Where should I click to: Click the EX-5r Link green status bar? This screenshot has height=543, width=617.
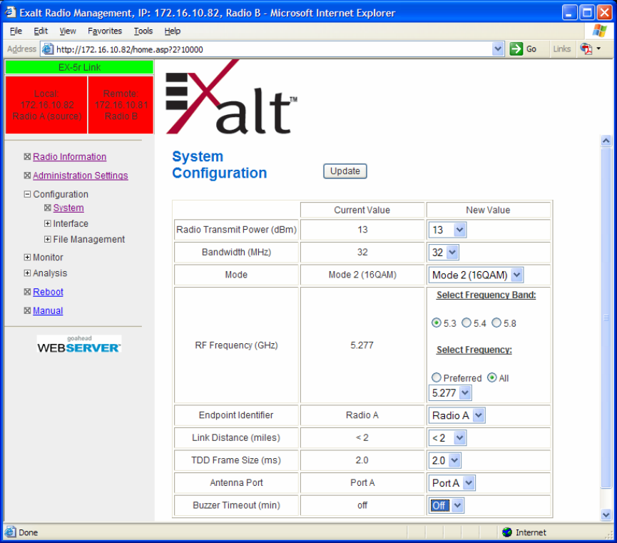[79, 67]
